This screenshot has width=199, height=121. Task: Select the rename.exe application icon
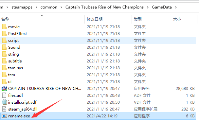(x=4, y=116)
